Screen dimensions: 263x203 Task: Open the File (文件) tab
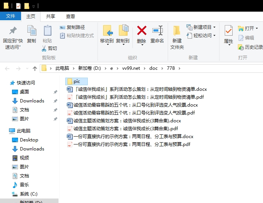11,16
